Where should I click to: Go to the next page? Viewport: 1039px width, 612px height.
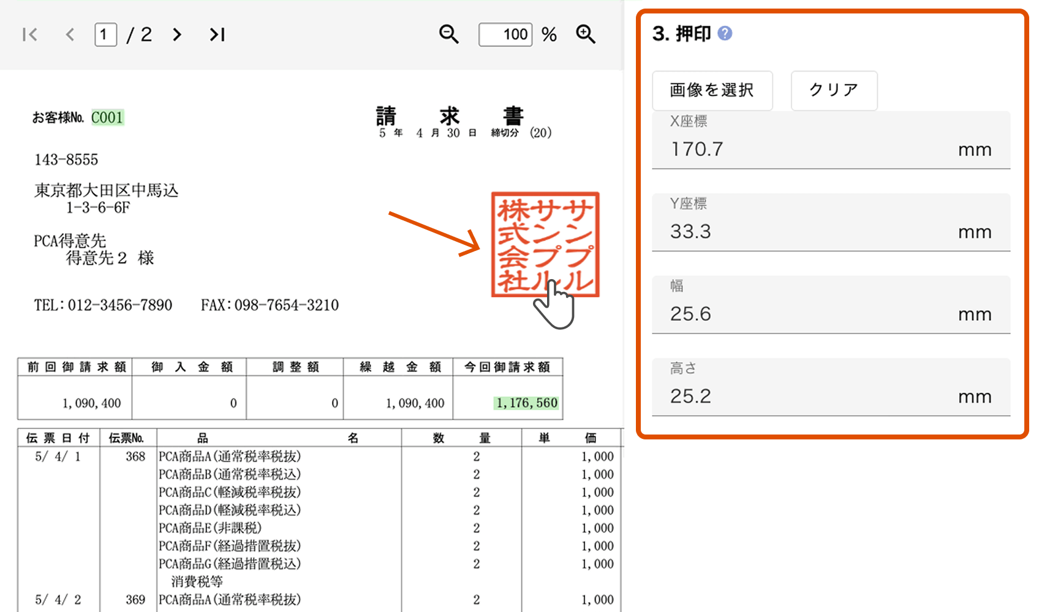pyautogui.click(x=177, y=35)
